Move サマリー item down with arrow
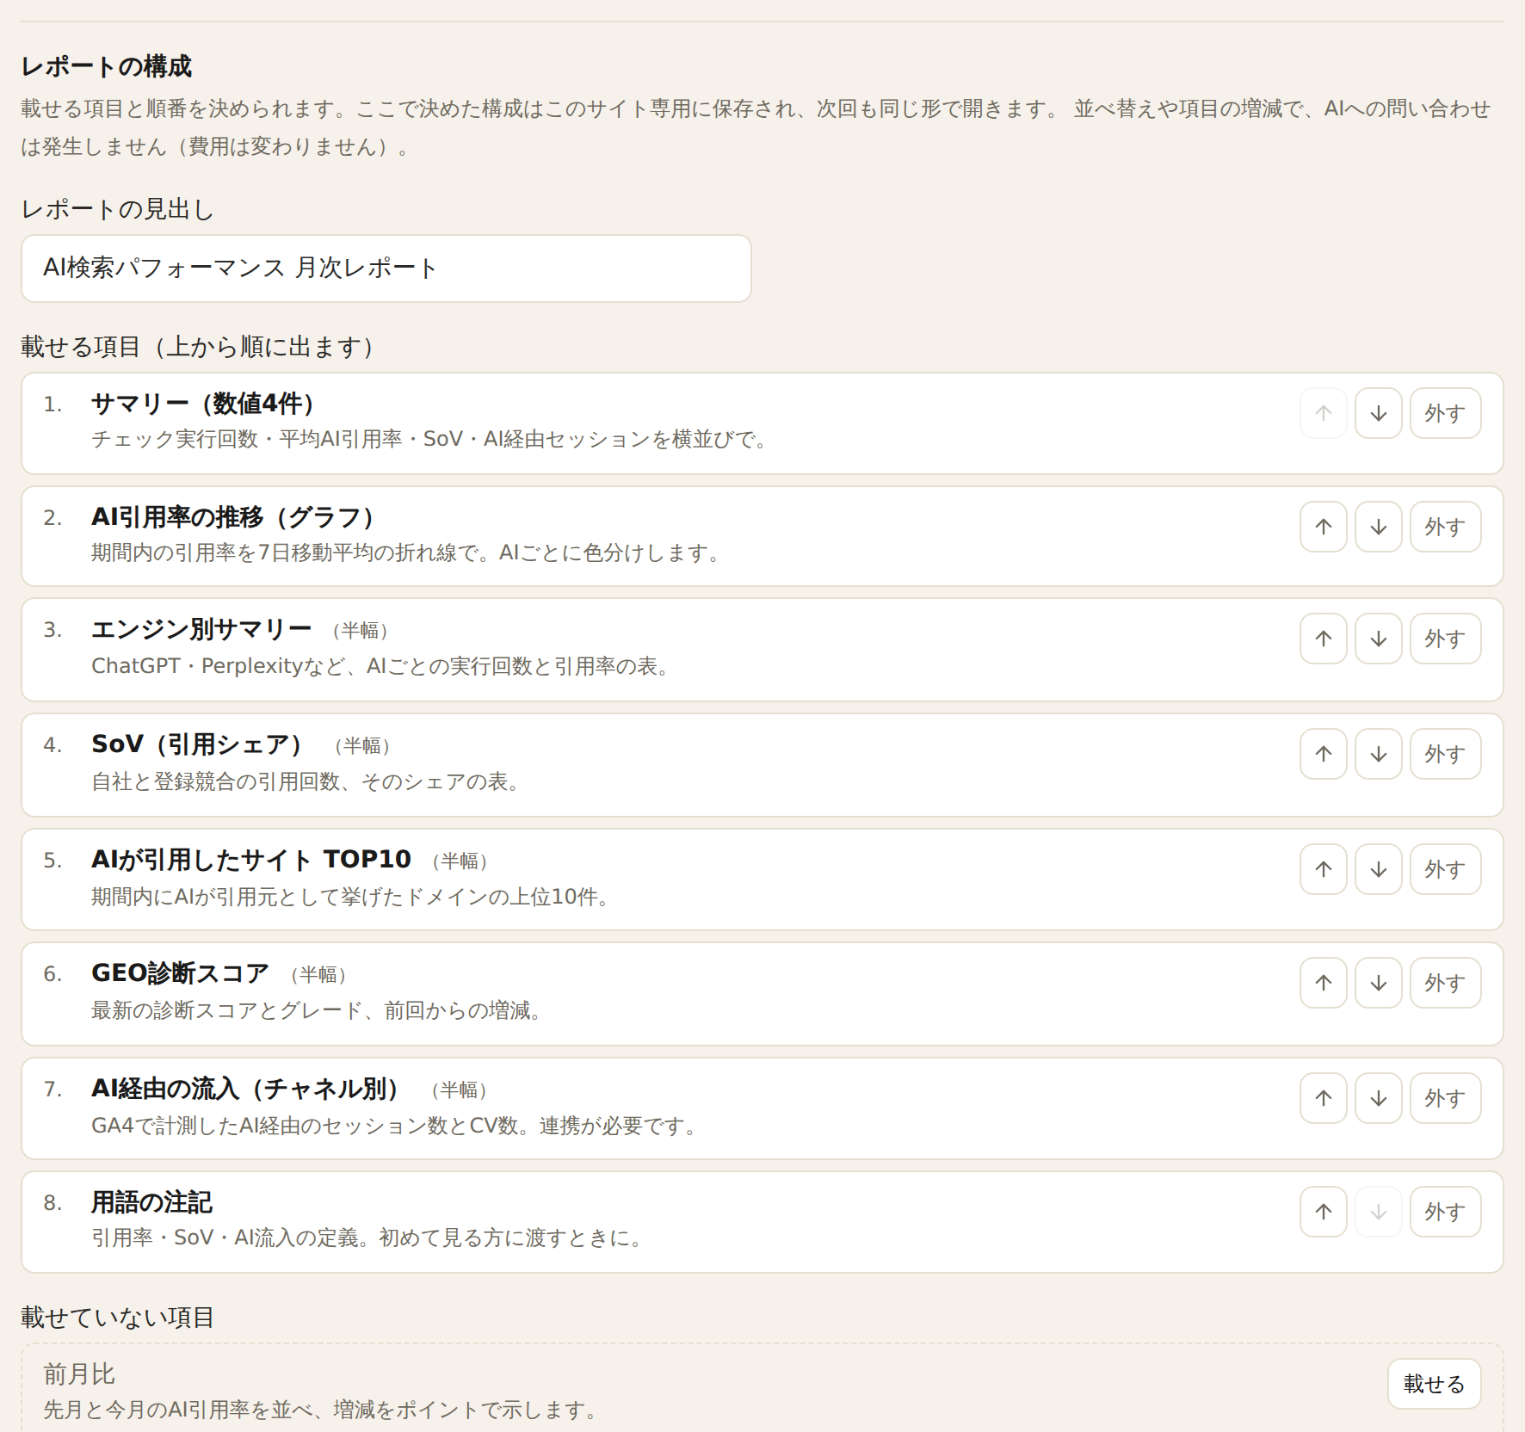Image resolution: width=1525 pixels, height=1432 pixels. (1379, 414)
